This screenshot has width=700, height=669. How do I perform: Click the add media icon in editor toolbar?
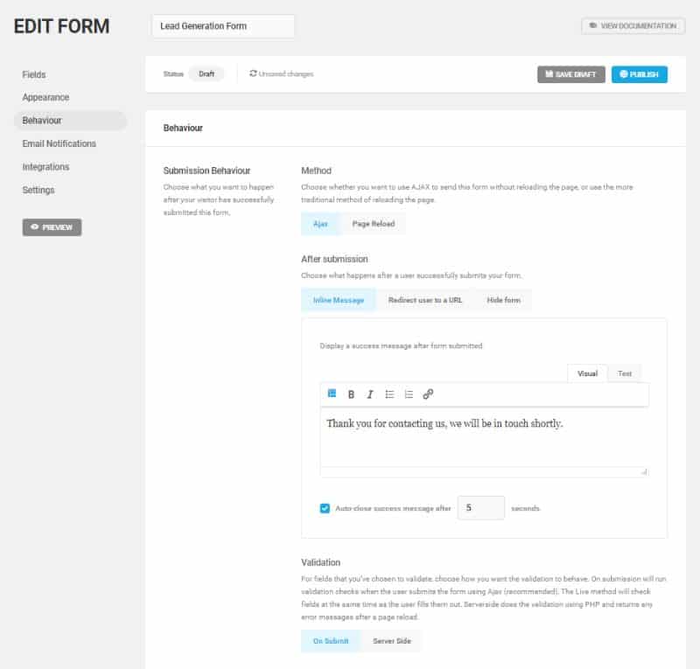tap(332, 394)
